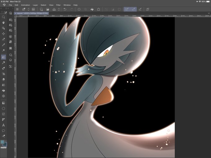Click the Clear icon in command bar

tap(79, 9)
